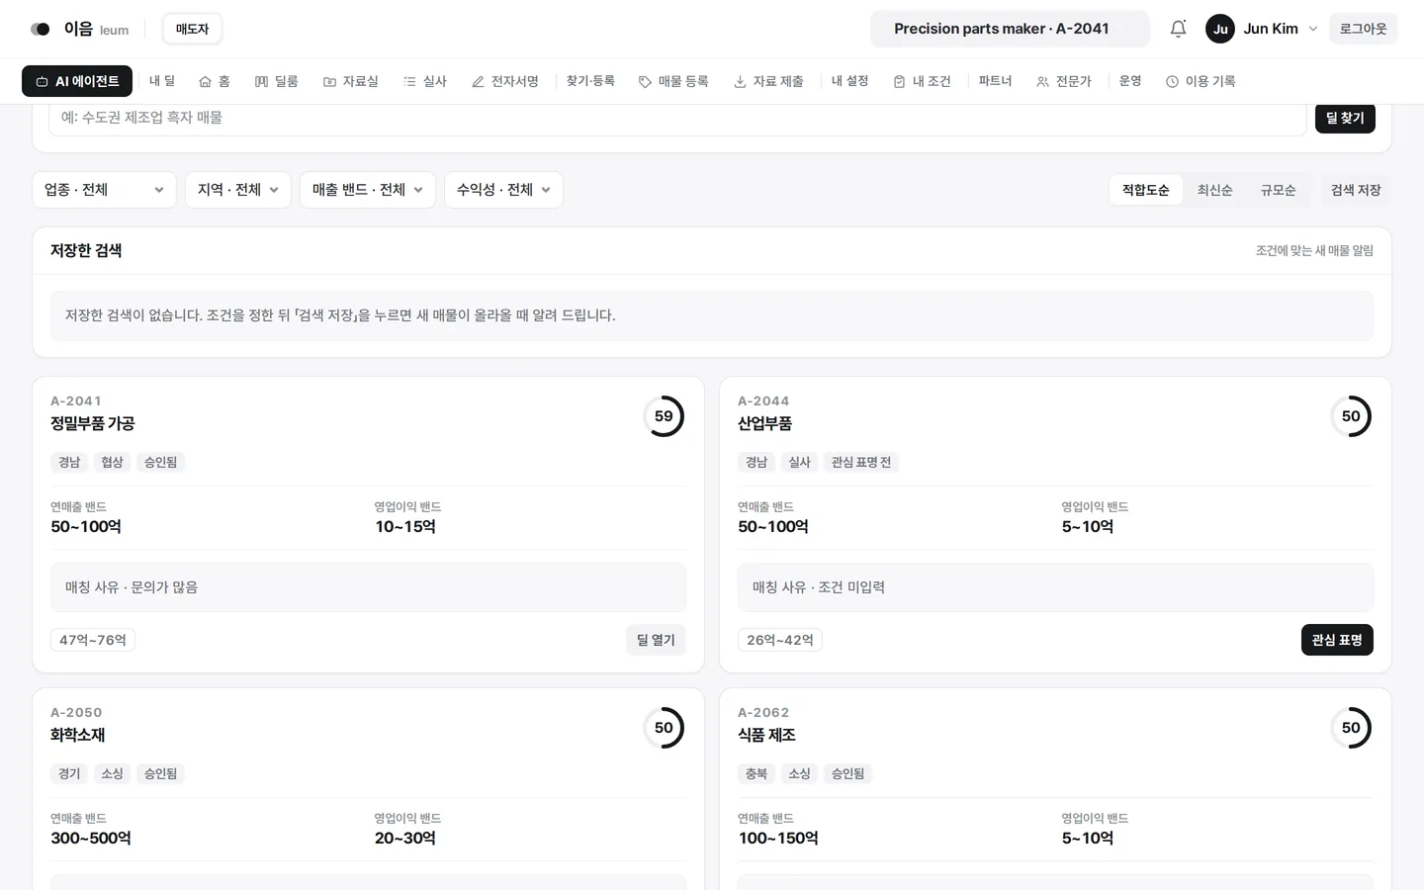Viewport: 1424px width, 890px height.
Task: Open the 업종 · 전체 dropdown
Action: 104,190
